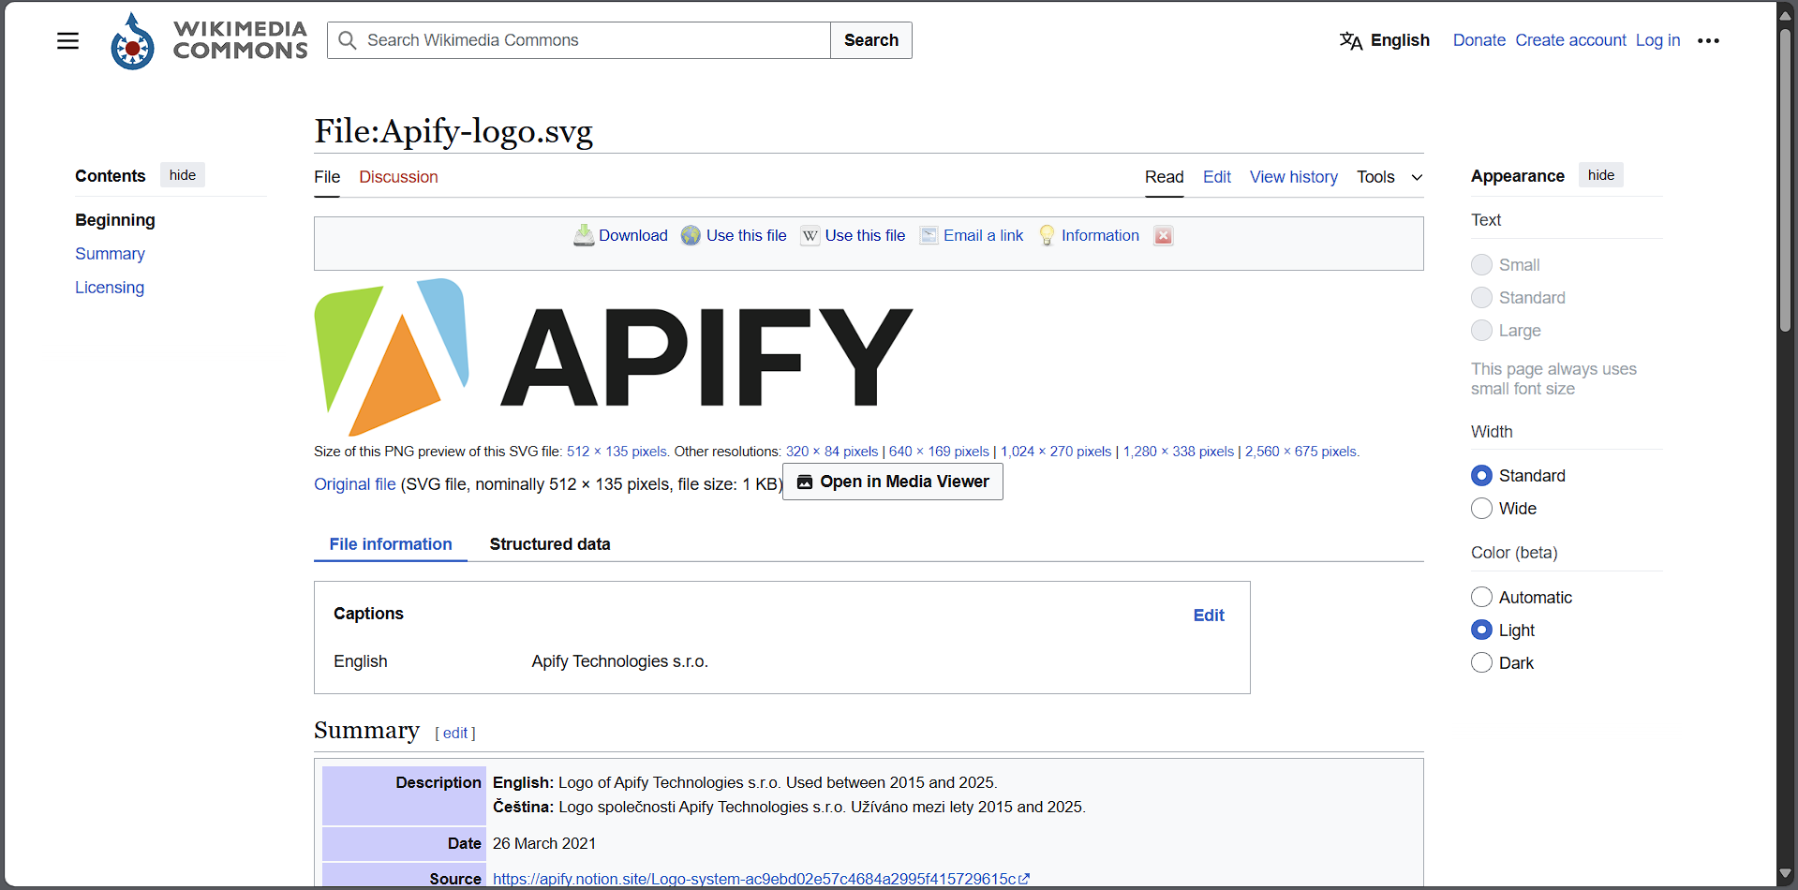The image size is (1798, 890).
Task: Hide the Appearance panel
Action: (1601, 175)
